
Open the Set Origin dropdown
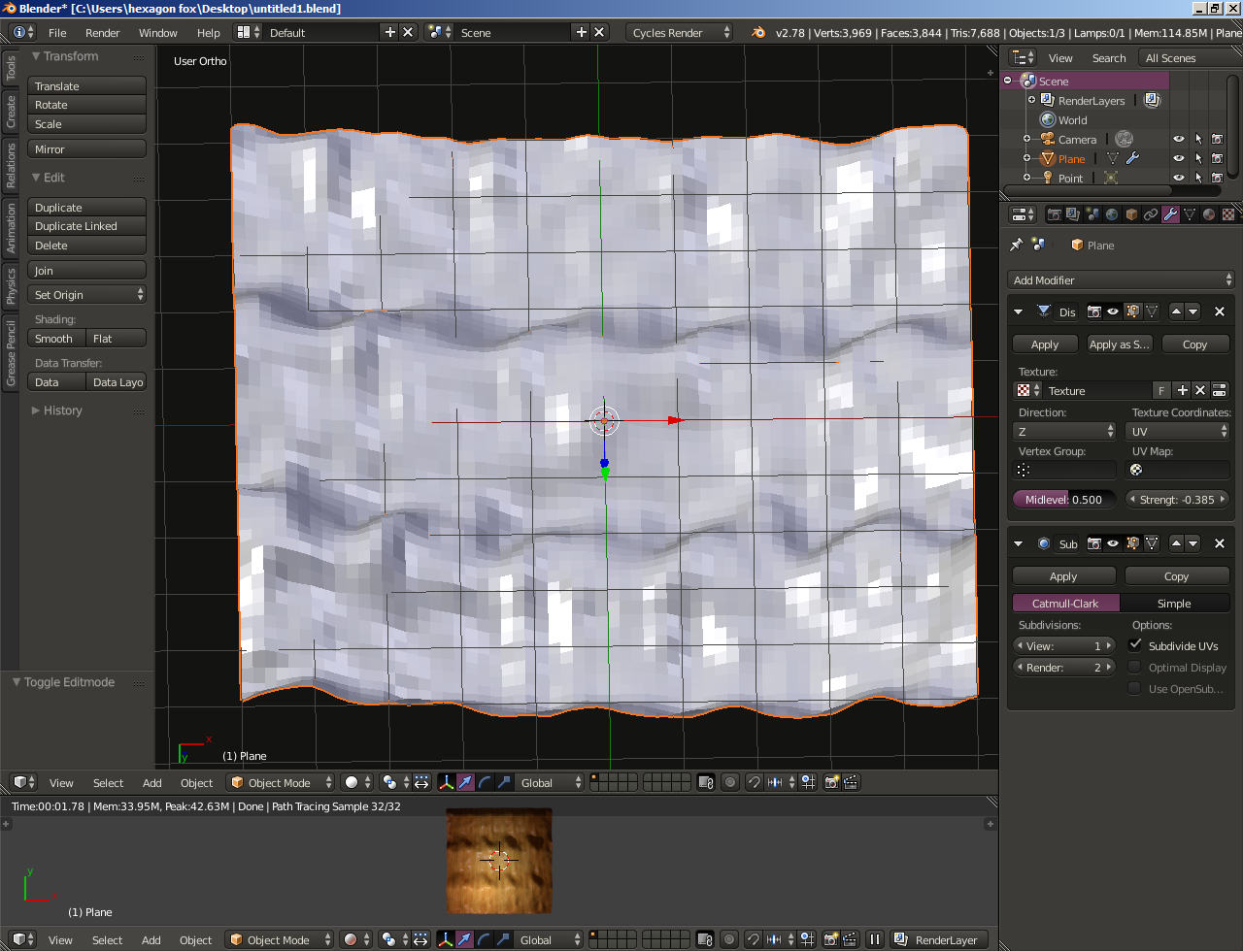[x=87, y=294]
